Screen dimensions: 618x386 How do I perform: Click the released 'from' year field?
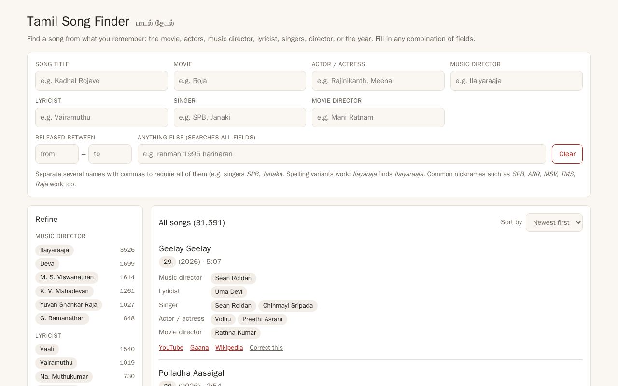click(57, 154)
